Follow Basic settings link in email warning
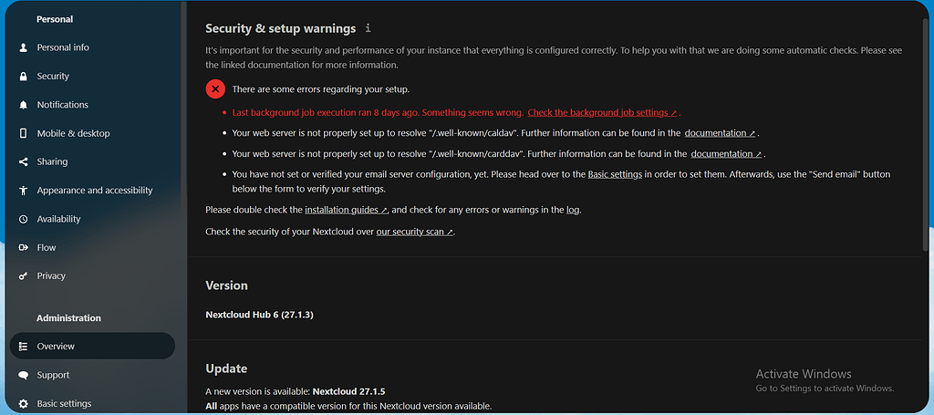The height and width of the screenshot is (415, 934). point(615,175)
